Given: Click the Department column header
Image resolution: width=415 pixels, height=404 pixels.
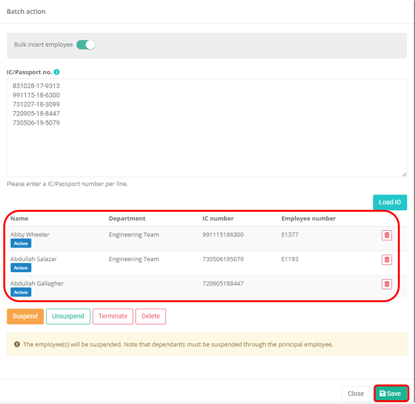Looking at the screenshot, I should coord(127,218).
